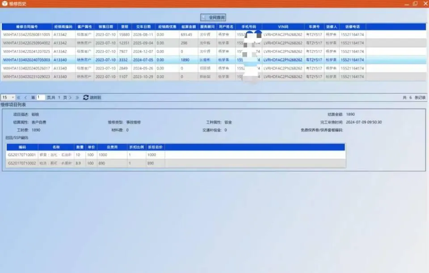Click the app icon in the title bar
The height and width of the screenshot is (273, 429).
click(x=4, y=4)
